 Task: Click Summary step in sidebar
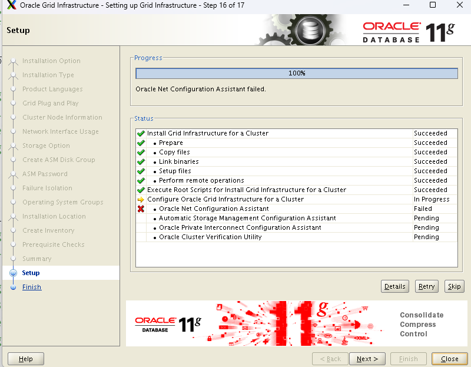pyautogui.click(x=37, y=259)
